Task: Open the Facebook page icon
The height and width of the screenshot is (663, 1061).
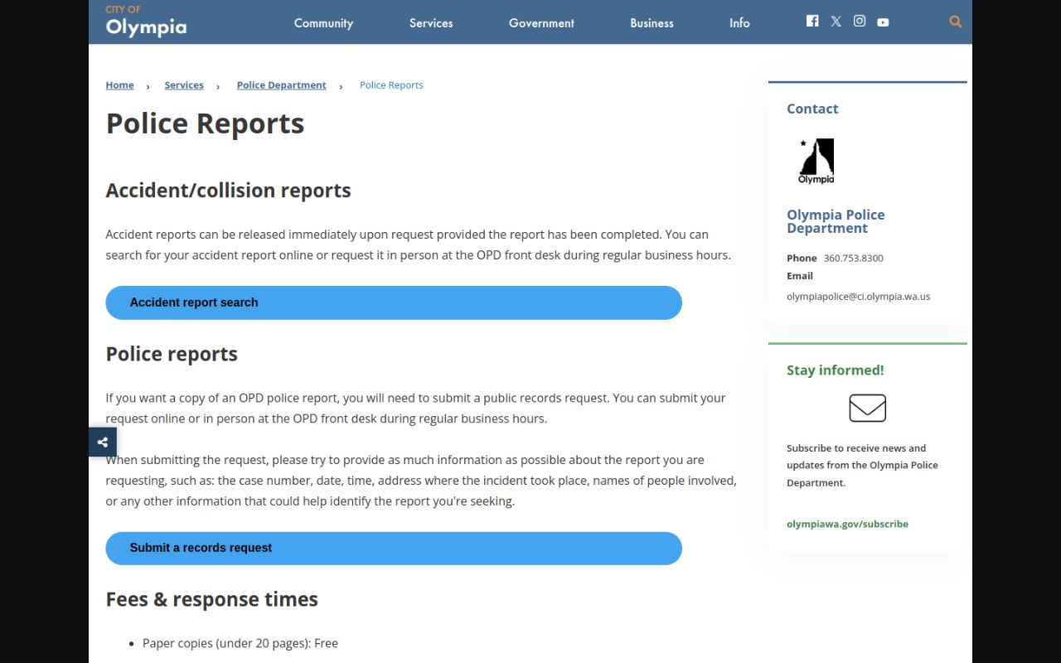Action: [x=812, y=22]
